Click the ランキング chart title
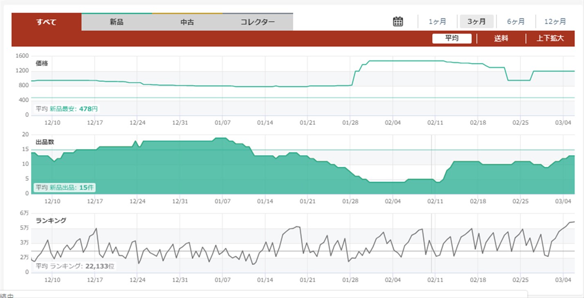The width and height of the screenshot is (584, 298). [x=51, y=221]
